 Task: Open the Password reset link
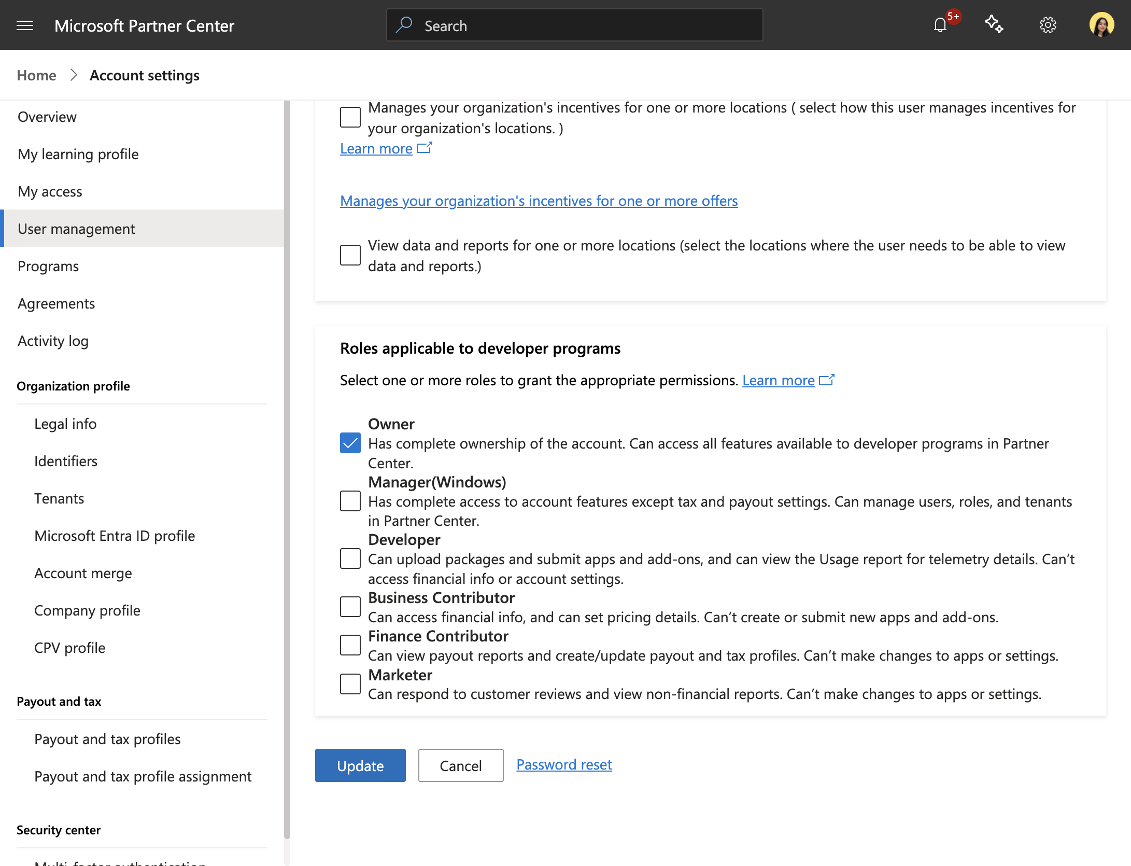[x=564, y=764]
